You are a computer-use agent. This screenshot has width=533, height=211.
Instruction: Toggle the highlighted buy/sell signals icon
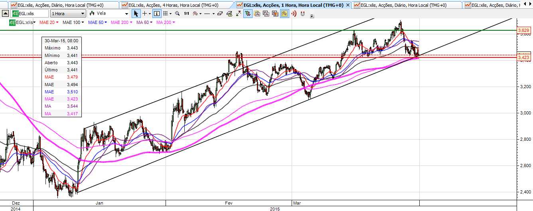pyautogui.click(x=248, y=14)
